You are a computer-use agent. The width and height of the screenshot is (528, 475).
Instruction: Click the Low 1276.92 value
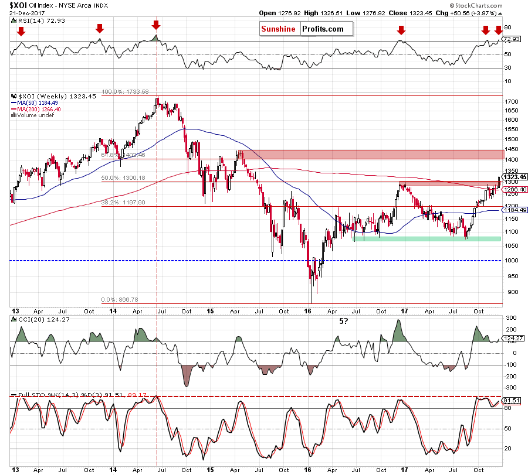pyautogui.click(x=365, y=13)
